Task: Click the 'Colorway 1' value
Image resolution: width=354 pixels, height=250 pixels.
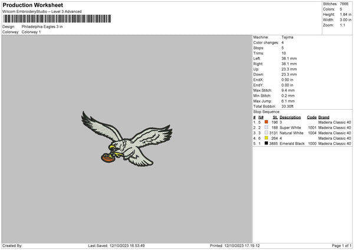Action: pyautogui.click(x=31, y=32)
